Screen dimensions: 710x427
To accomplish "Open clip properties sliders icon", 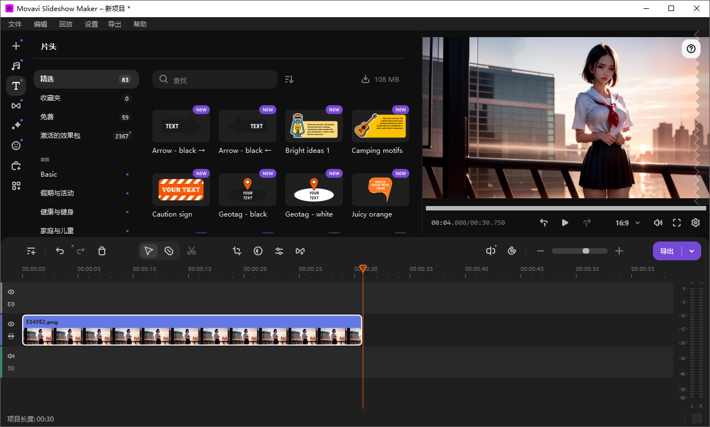I will click(x=279, y=251).
